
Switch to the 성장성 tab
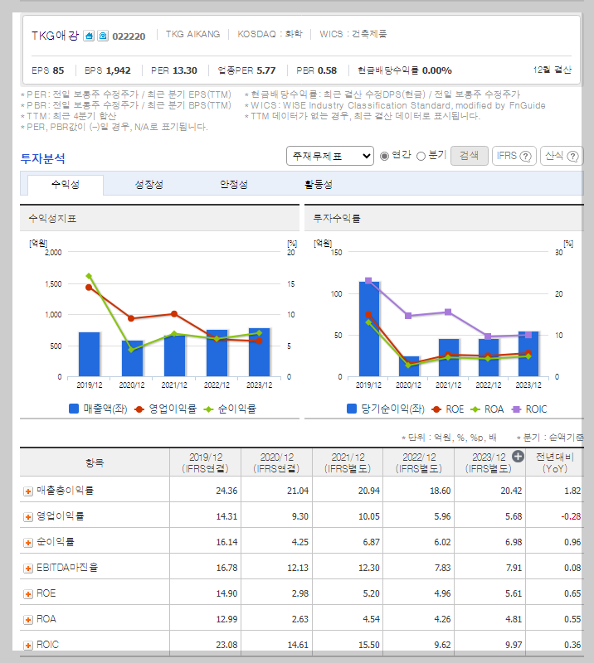tap(149, 184)
